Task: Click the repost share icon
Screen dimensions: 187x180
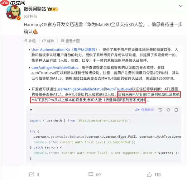Action: pos(32,174)
